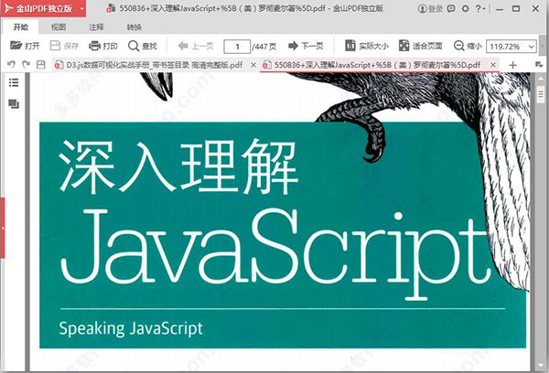549x373 pixels.
Task: Switch to the 转换 tab
Action: tap(135, 27)
